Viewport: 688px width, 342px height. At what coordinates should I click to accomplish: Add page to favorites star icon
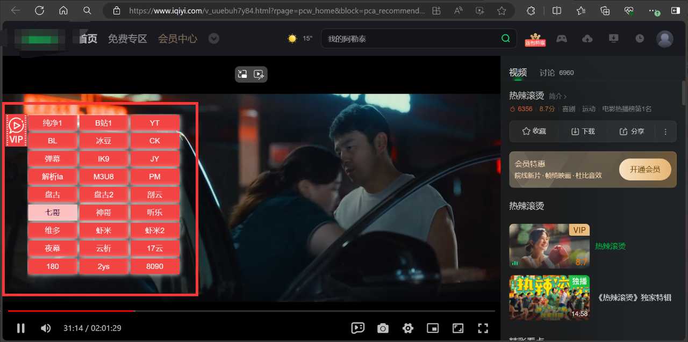(x=501, y=10)
